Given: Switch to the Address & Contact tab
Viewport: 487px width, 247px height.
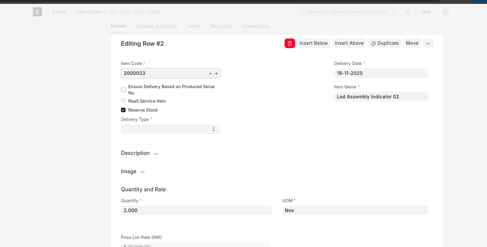Looking at the screenshot, I should 156,26.
